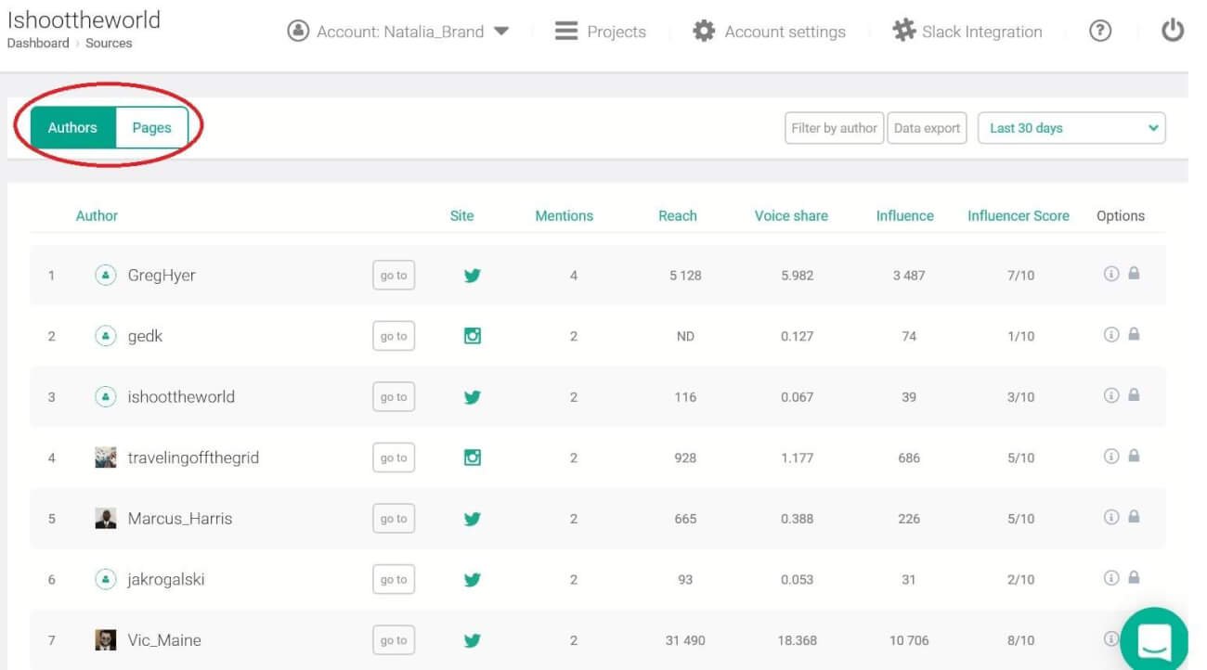Viewport: 1207px width, 670px height.
Task: Click the Instagram icon for gedk
Action: click(x=472, y=336)
